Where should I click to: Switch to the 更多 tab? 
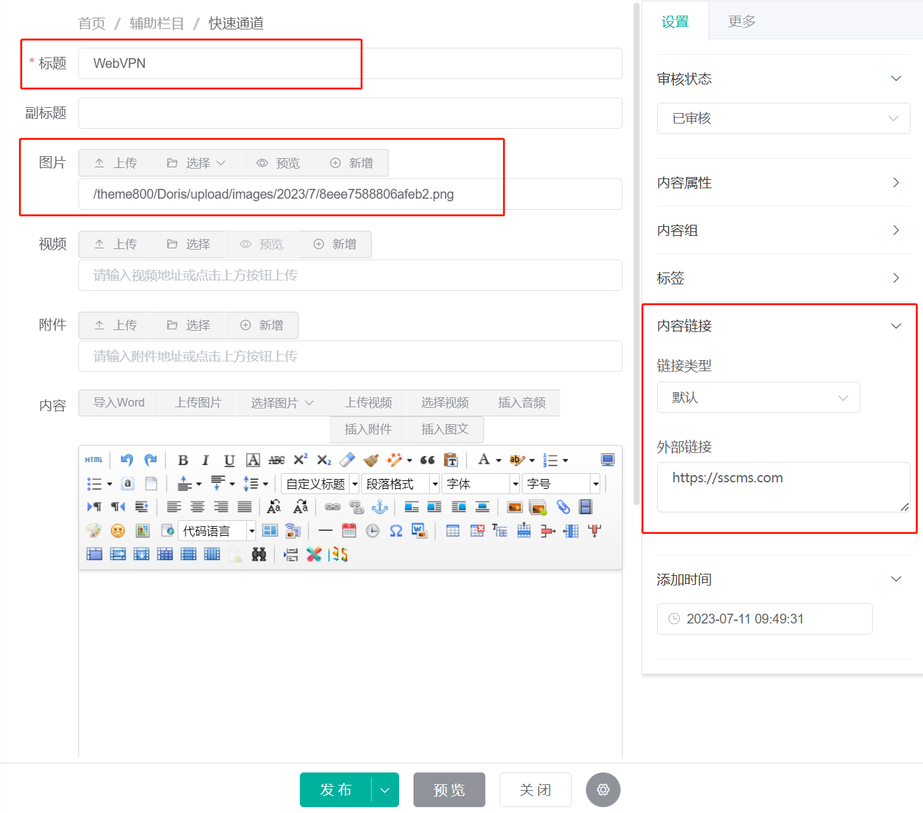pos(741,20)
